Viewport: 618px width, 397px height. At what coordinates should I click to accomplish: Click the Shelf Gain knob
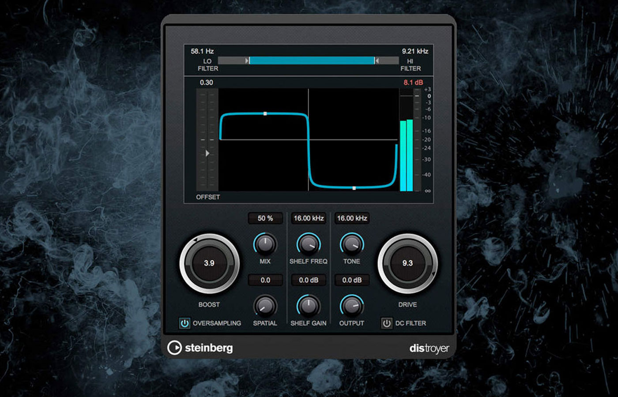point(309,306)
